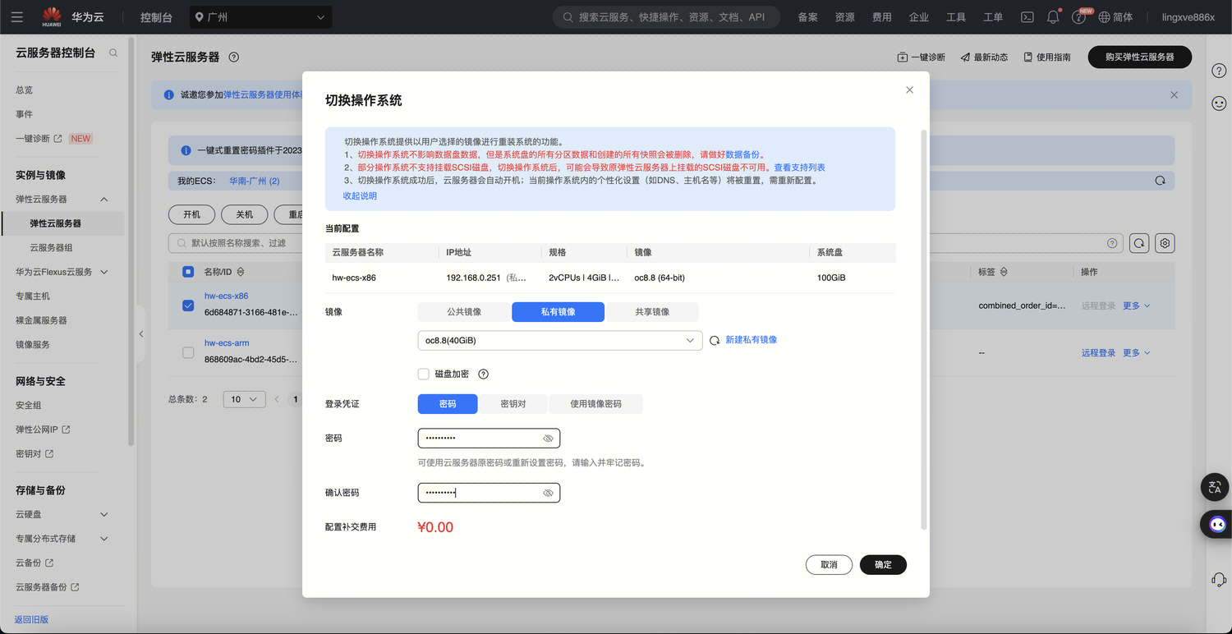
Task: Dismiss the blue info banner behind the dialog
Action: pos(1174,95)
